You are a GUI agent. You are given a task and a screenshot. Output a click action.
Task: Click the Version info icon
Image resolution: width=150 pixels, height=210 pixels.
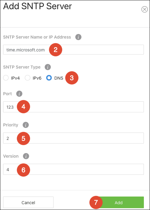(26, 156)
